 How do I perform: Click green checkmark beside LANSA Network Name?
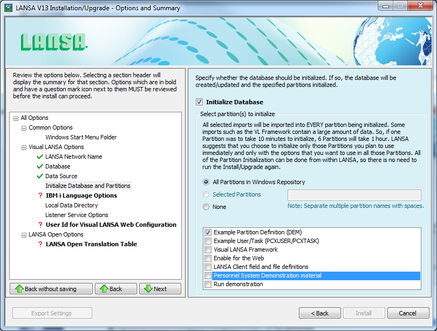point(40,157)
